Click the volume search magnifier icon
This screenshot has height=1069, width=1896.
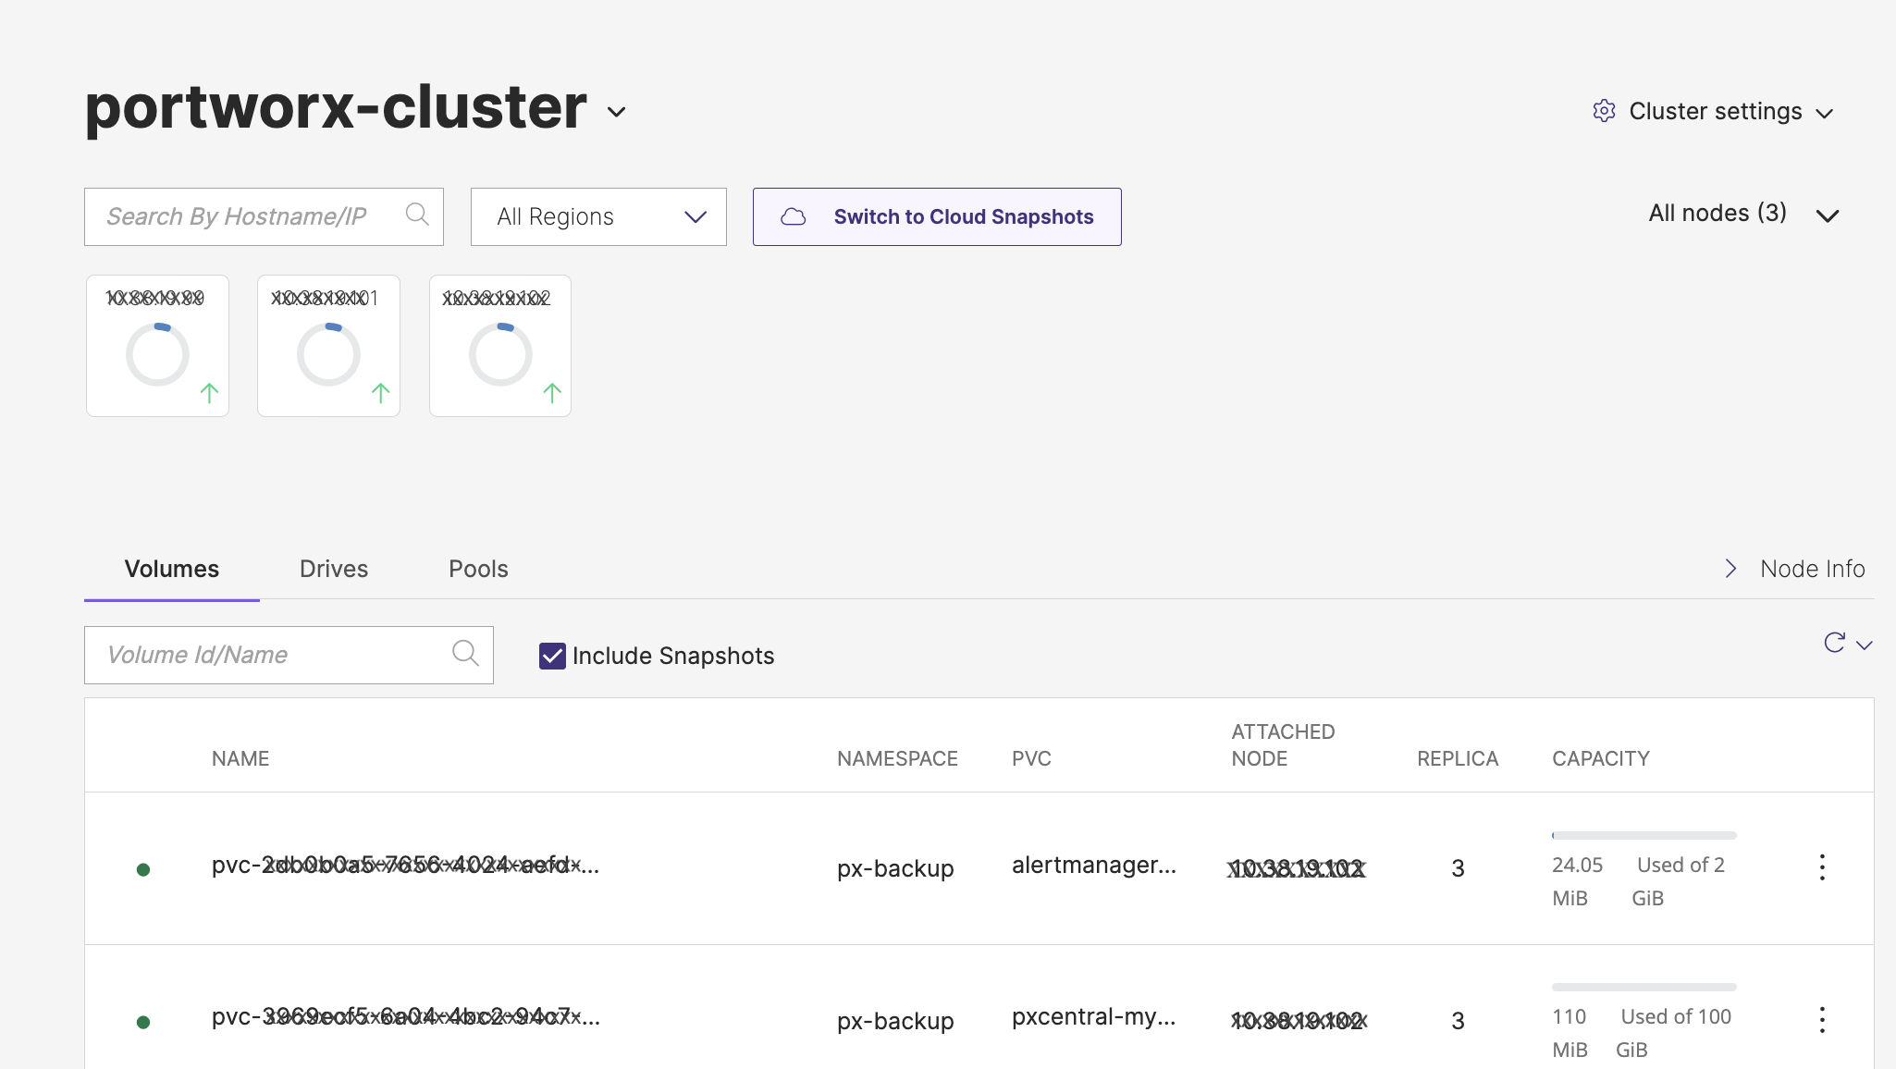point(465,653)
